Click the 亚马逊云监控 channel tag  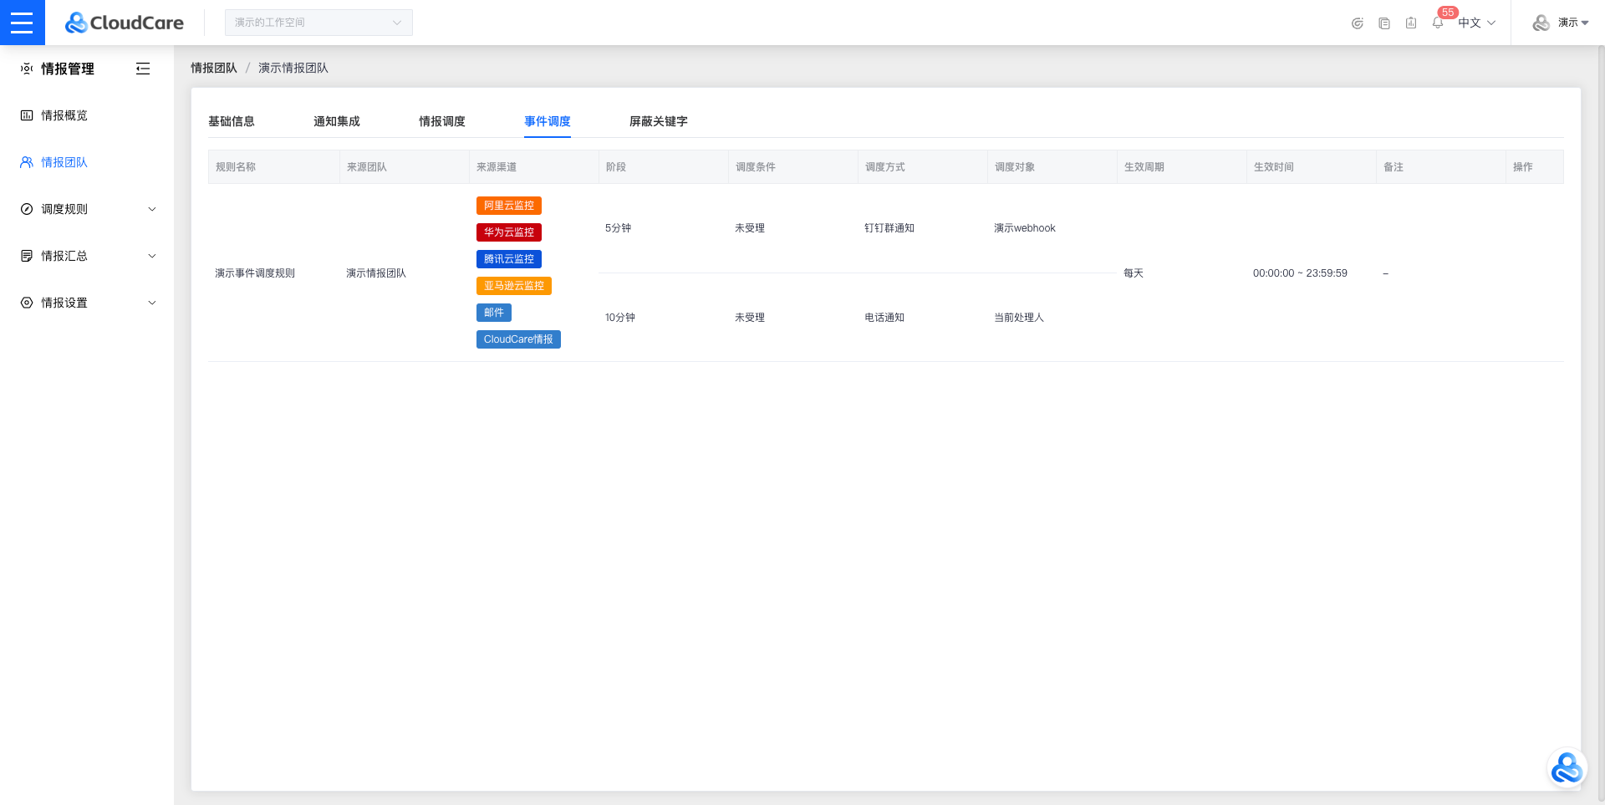pyautogui.click(x=514, y=286)
